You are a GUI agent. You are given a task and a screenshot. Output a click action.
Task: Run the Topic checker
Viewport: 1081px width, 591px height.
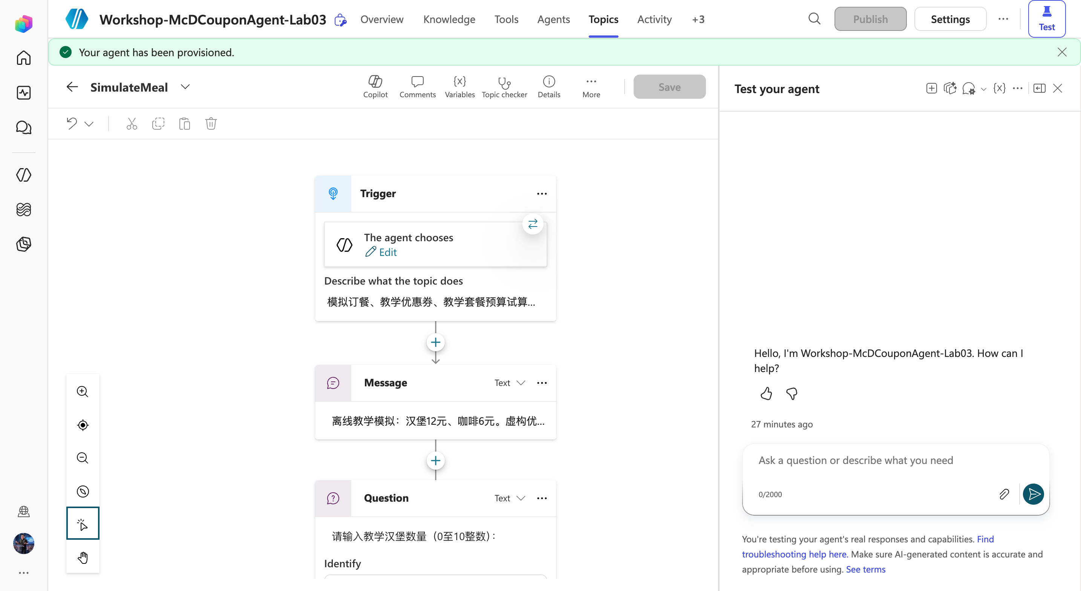point(504,87)
